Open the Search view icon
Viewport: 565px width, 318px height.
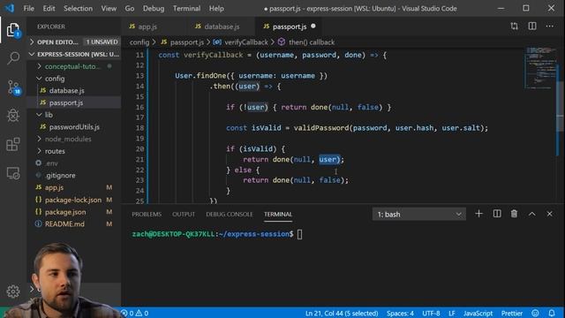[13, 57]
